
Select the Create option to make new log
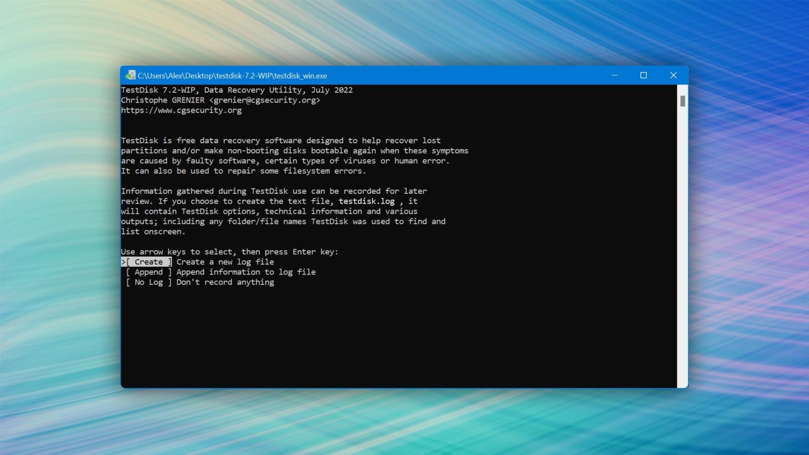(x=147, y=262)
